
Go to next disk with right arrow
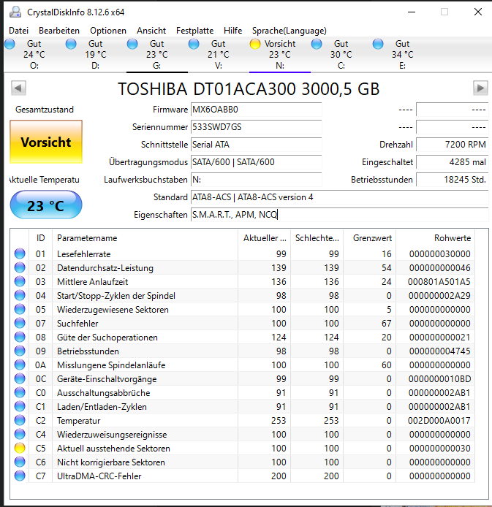pyautogui.click(x=480, y=88)
